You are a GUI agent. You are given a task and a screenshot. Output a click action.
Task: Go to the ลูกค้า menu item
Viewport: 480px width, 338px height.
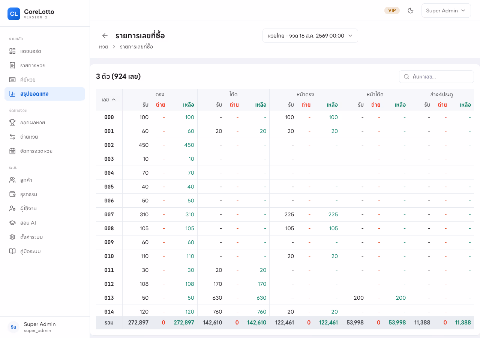tap(45, 180)
